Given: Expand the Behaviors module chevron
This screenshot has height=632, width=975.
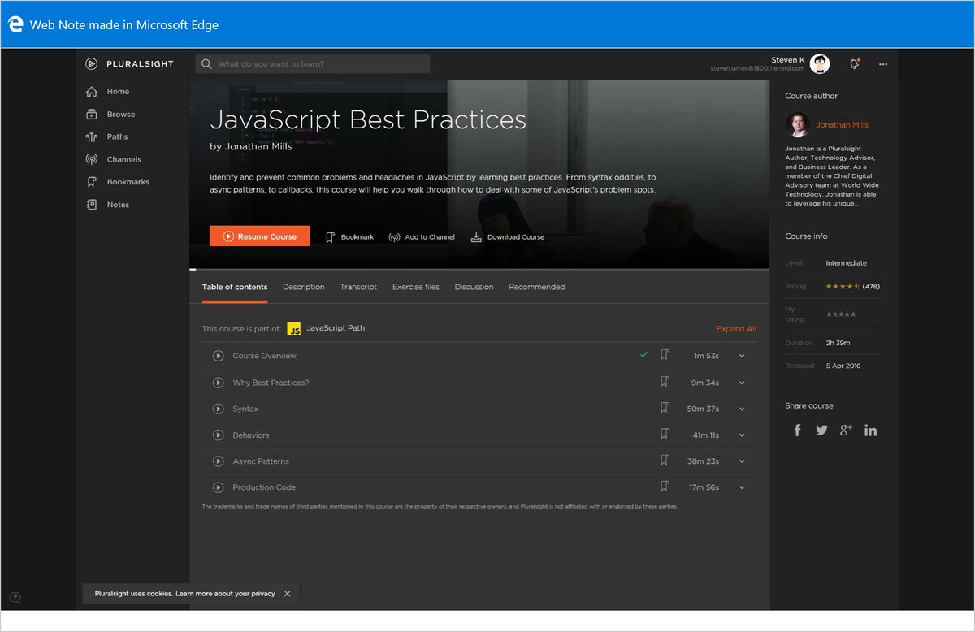Looking at the screenshot, I should 742,435.
